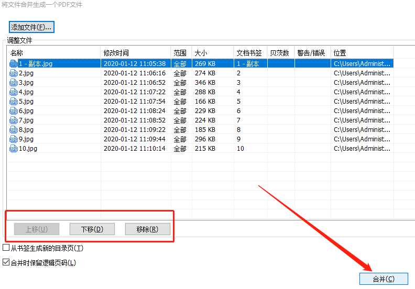Click the timestamp 2020-01-12 11:06:52

pyautogui.click(x=135, y=83)
